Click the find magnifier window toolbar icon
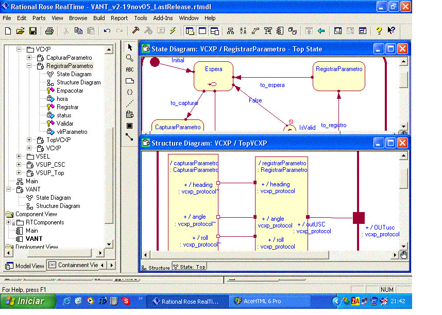The width and height of the screenshot is (442, 315). (338, 31)
